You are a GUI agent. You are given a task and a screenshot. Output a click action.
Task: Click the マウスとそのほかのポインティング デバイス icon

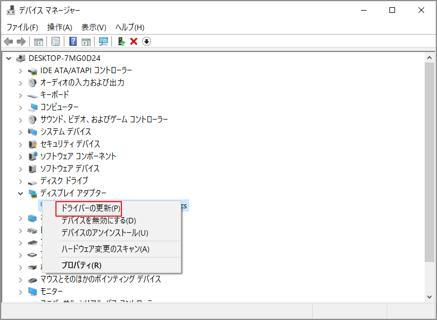(x=32, y=280)
